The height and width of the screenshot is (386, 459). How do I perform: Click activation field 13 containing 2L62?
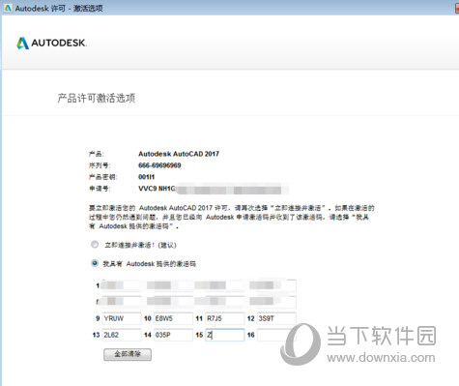[x=122, y=335]
